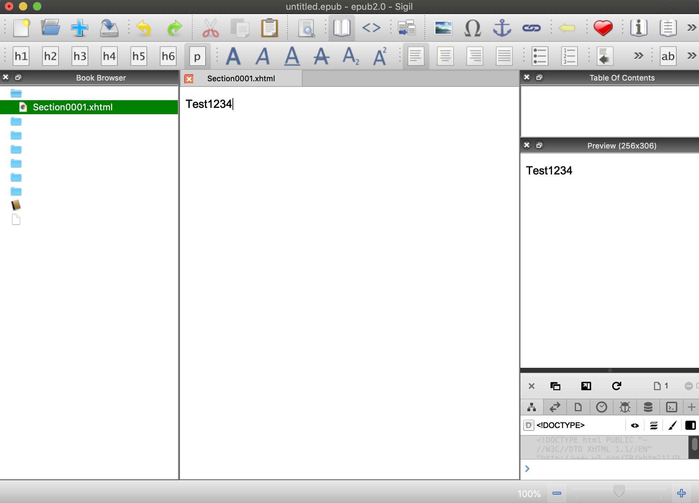Click the zoom slider handle in status bar
This screenshot has height=503, width=699.
(619, 491)
